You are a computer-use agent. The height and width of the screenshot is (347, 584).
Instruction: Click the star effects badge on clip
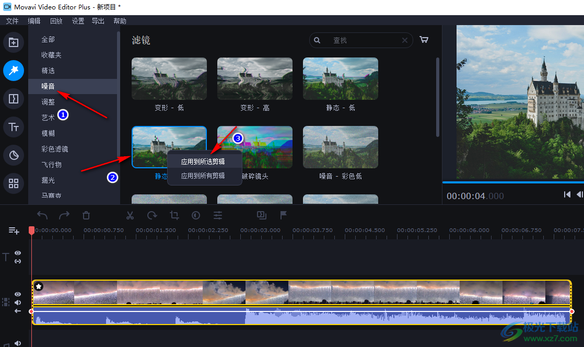39,286
